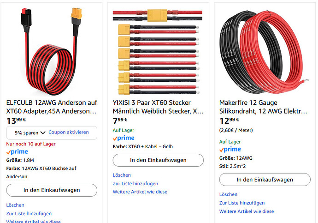This screenshot has width=318, height=223.
Task: Open YIXISI 3 Paar XT60 Stecker title
Action: click(158, 107)
